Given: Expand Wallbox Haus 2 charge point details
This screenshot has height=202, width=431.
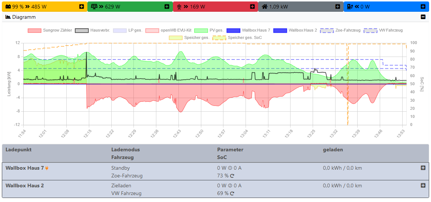Looking at the screenshot, I should click(x=423, y=185).
